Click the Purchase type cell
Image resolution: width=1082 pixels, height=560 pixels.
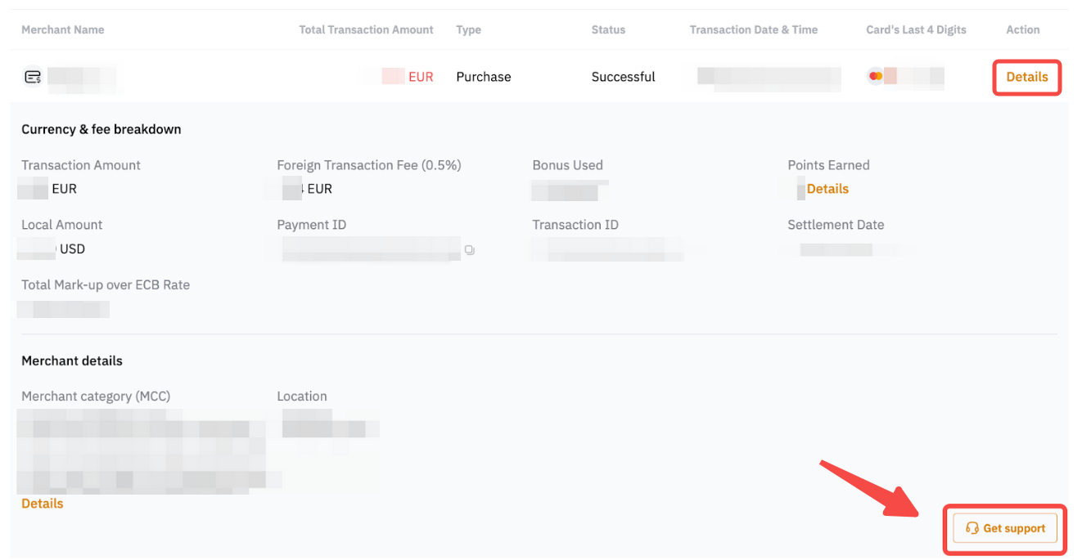483,77
